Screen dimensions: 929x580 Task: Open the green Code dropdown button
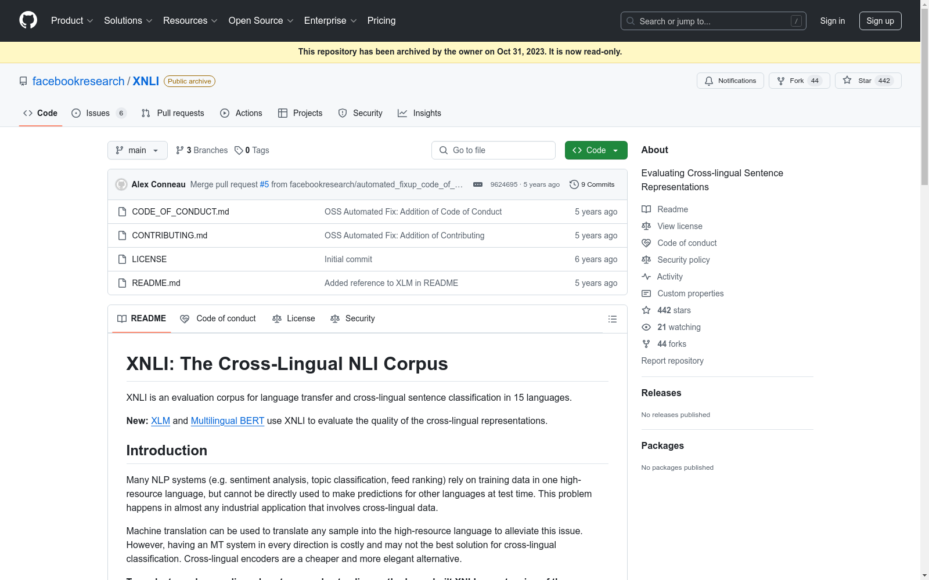[x=596, y=150]
